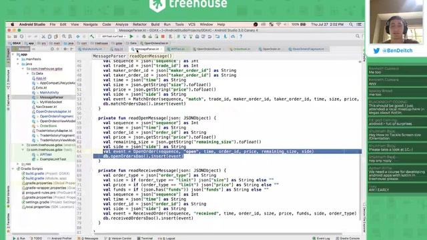
Task: Click the Copy toolbar icon
Action: pos(49,37)
